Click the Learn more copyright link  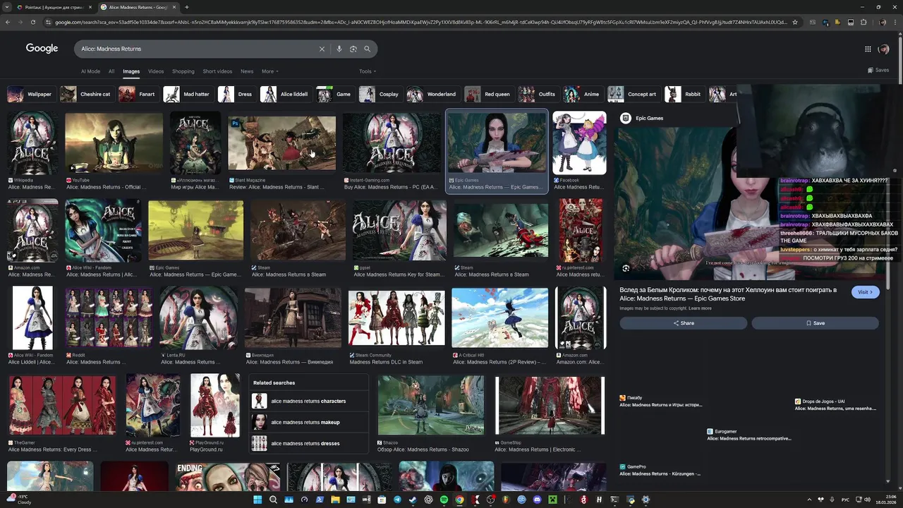point(700,308)
